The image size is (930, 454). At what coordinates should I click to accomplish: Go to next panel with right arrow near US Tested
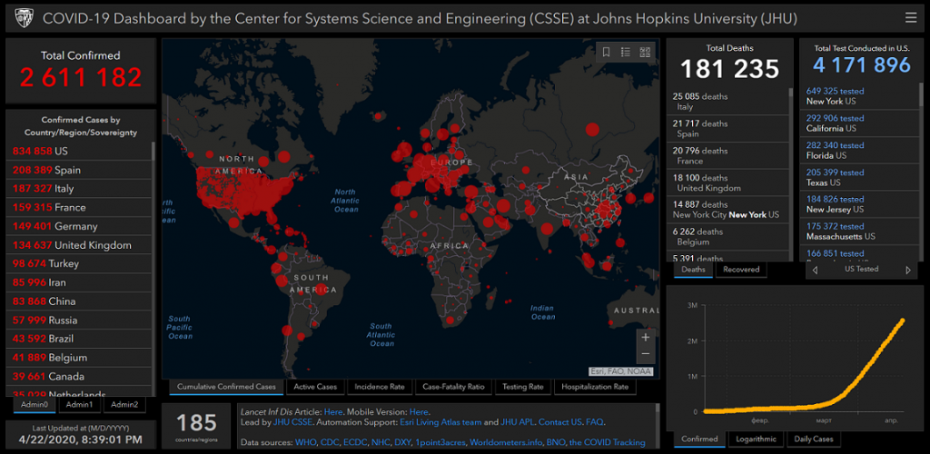[908, 270]
